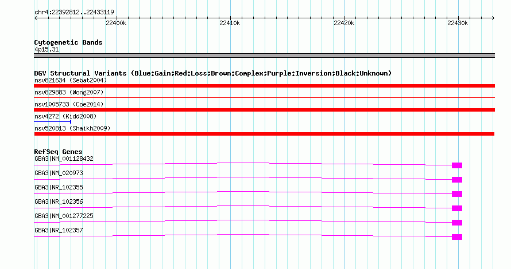Click the magenta exon of GBA3|NM_020973
Screen dimensions: 511x269
coord(457,180)
